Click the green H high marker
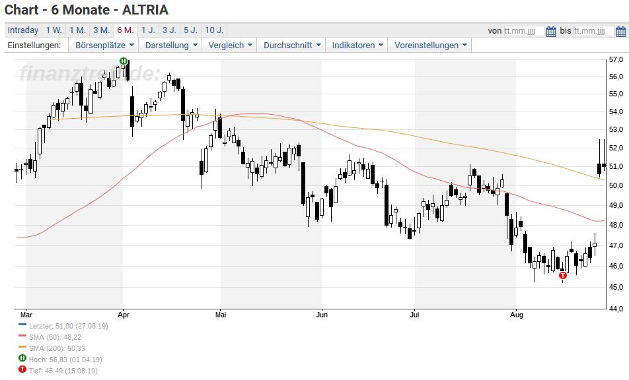Image resolution: width=629 pixels, height=380 pixels. coord(124,61)
